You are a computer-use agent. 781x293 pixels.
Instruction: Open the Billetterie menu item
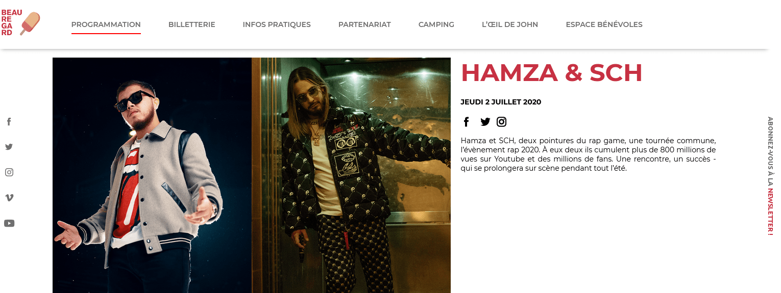tap(192, 24)
